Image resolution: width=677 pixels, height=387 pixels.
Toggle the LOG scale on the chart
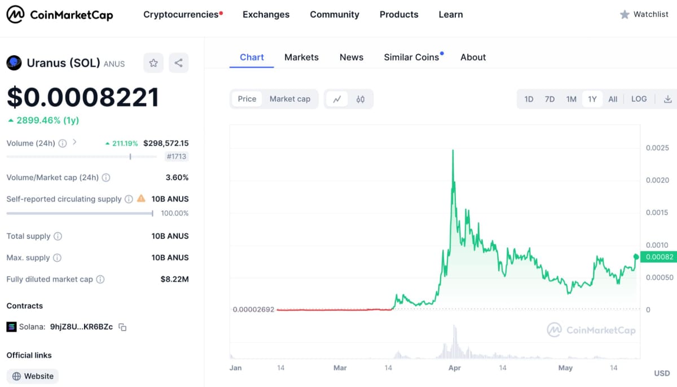click(639, 99)
